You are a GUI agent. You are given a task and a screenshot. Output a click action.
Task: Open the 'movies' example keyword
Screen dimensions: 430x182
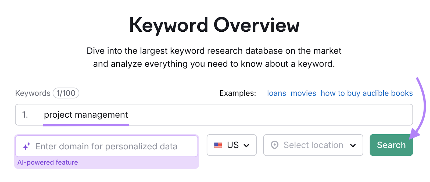[x=303, y=93]
